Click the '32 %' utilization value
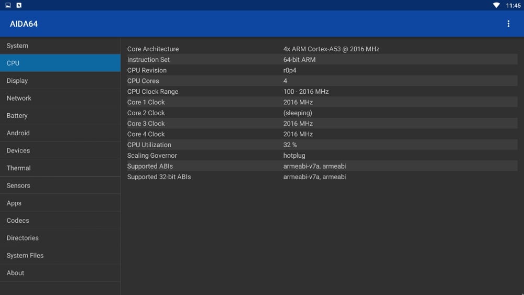Viewport: 524px width, 295px height. pyautogui.click(x=290, y=145)
